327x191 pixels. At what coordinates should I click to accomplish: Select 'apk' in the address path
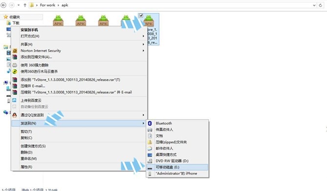pyautogui.click(x=65, y=5)
